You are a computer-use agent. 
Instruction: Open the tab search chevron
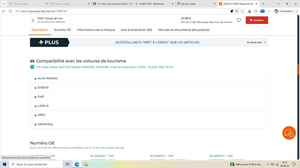coord(4,3)
